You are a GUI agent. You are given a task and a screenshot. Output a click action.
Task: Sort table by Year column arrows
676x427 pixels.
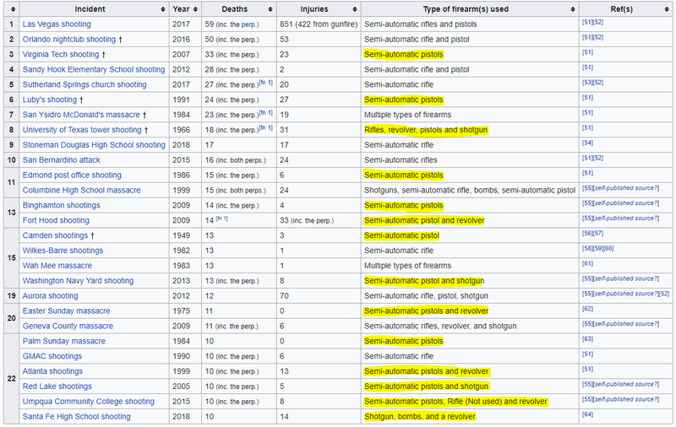(195, 9)
